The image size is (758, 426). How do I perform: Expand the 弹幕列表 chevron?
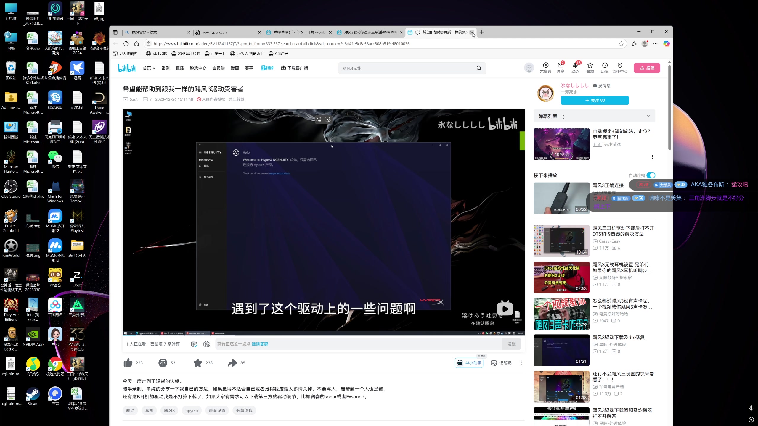(x=648, y=116)
